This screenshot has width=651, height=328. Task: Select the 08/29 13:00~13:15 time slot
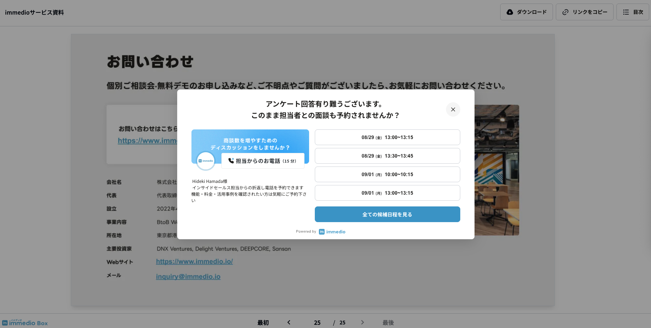(x=387, y=137)
